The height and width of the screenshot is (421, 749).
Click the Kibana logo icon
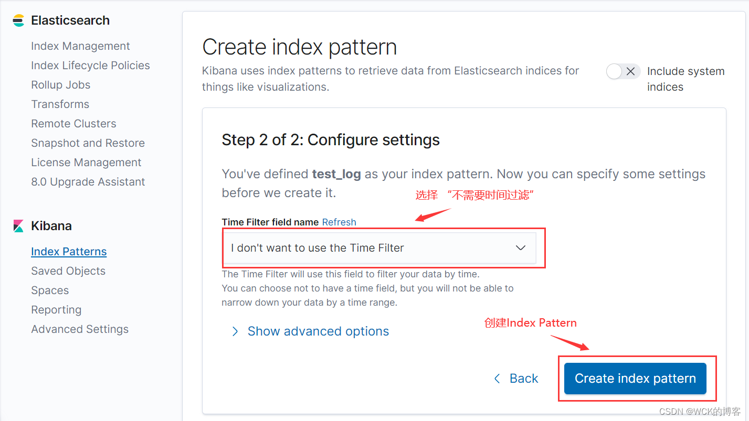(18, 226)
